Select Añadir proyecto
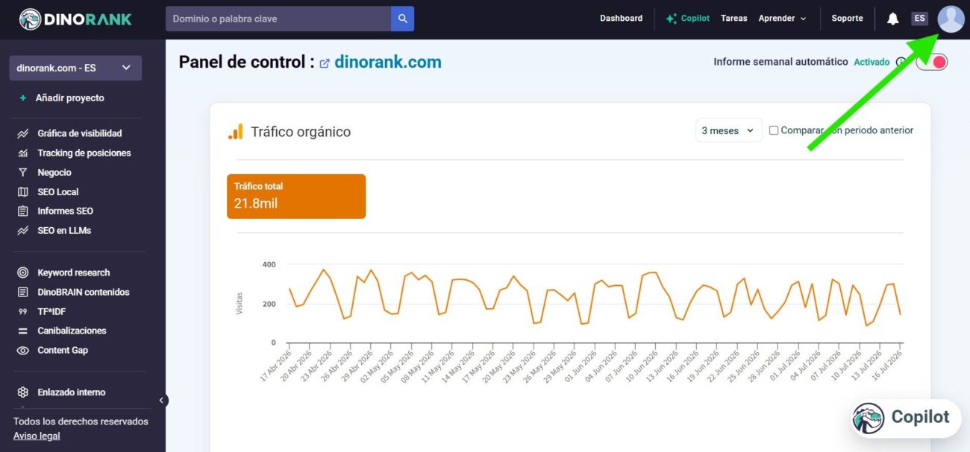The width and height of the screenshot is (970, 452). [70, 98]
